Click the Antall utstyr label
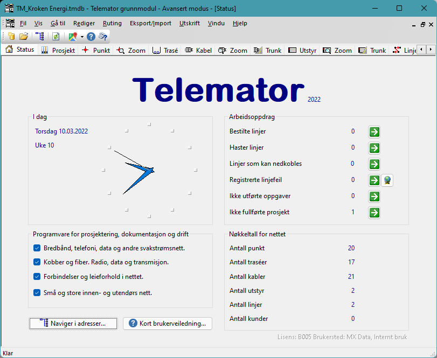Image resolution: width=437 pixels, height=358 pixels. coord(247,291)
